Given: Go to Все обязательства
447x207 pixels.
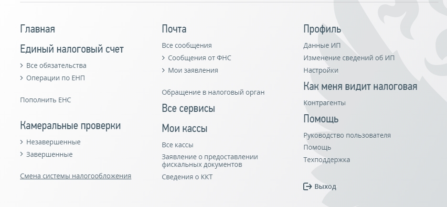Looking at the screenshot, I should (x=56, y=65).
